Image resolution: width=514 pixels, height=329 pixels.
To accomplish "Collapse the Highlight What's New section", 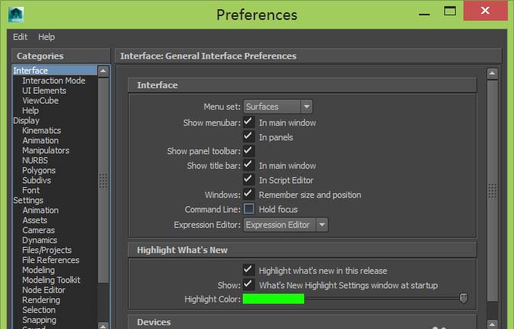I will 302,250.
